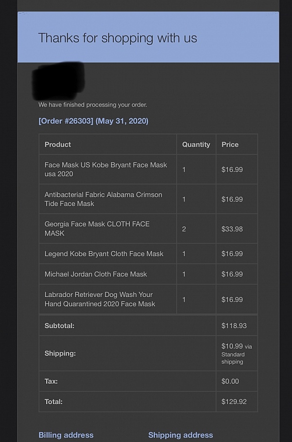Select the Face Mask US Kobe Bryant product
The image size is (292, 442).
[x=106, y=169]
